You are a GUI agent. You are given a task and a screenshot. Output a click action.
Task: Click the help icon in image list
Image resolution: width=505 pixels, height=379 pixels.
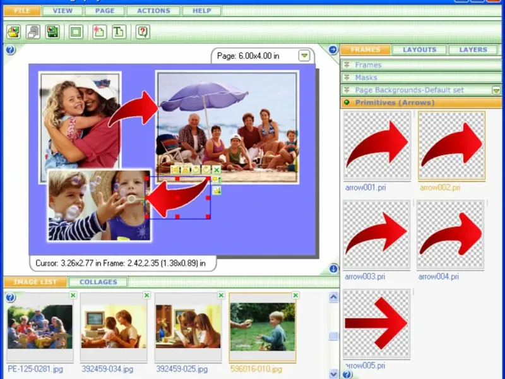tap(10, 297)
